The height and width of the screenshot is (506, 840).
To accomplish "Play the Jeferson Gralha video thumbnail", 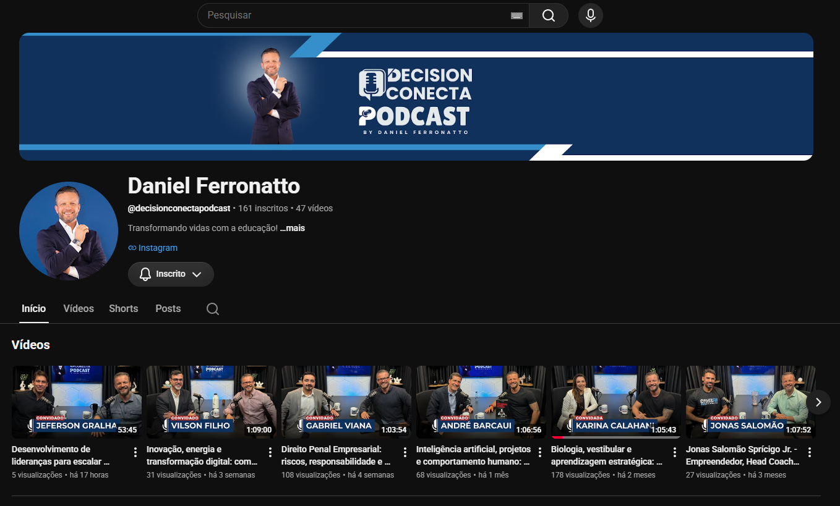I will coord(77,402).
